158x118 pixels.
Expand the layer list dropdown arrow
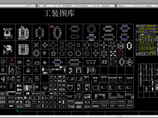[26, 6]
